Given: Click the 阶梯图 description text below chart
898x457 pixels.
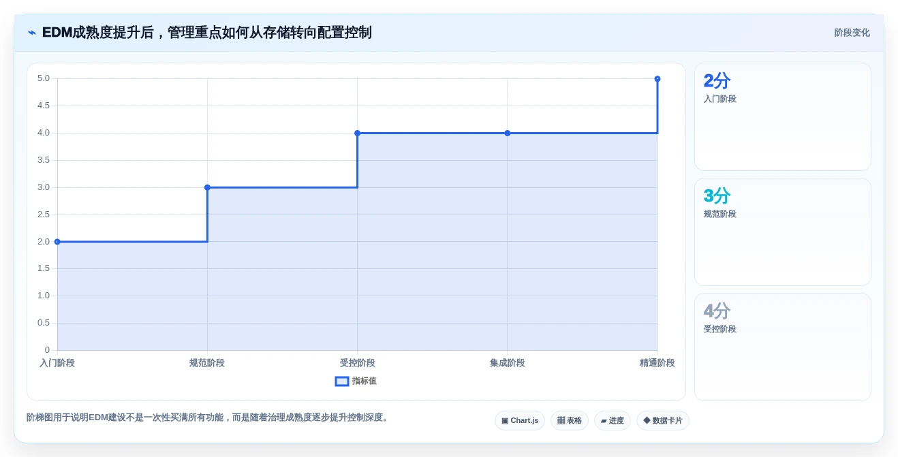Looking at the screenshot, I should pyautogui.click(x=208, y=417).
